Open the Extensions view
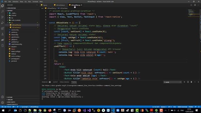Viewport: 201px width, 113px height. point(3,29)
